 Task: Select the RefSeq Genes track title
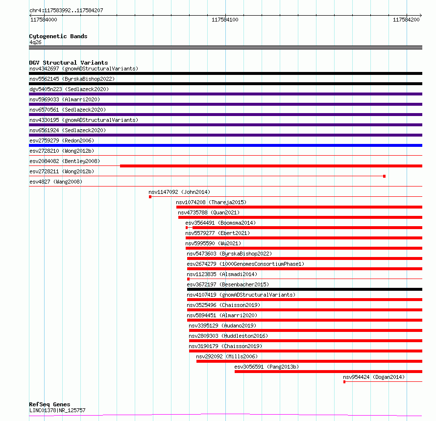(x=49, y=405)
